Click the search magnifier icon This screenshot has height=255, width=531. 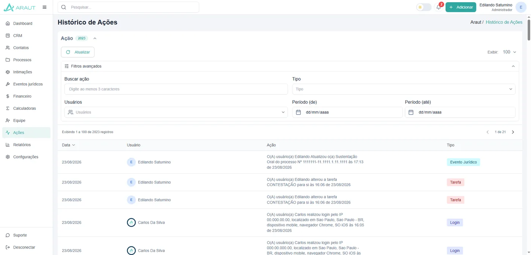pyautogui.click(x=64, y=7)
